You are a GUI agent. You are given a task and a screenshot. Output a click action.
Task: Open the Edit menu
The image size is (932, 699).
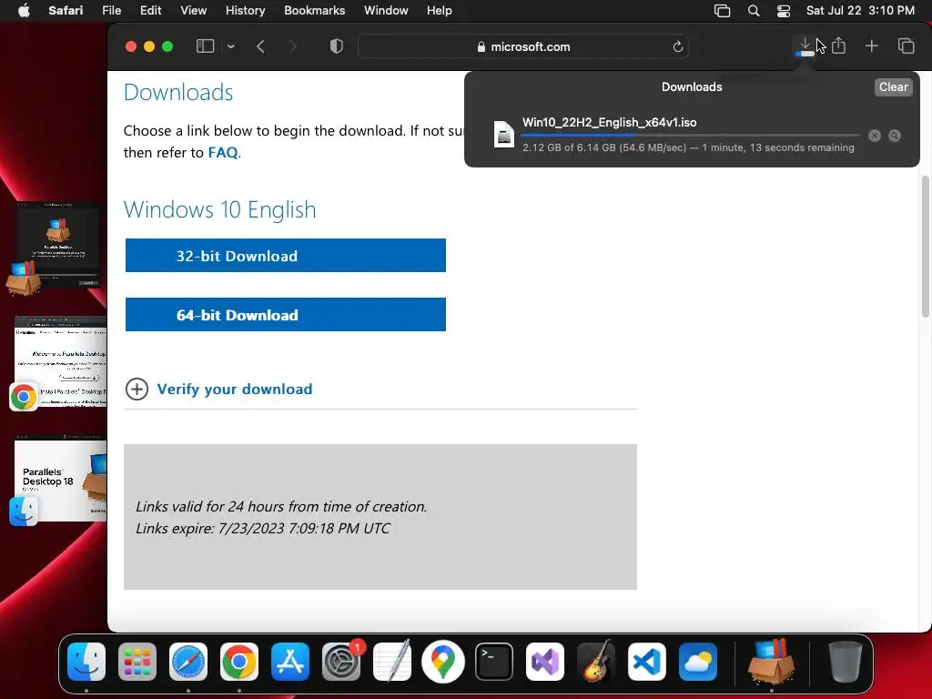pos(150,11)
